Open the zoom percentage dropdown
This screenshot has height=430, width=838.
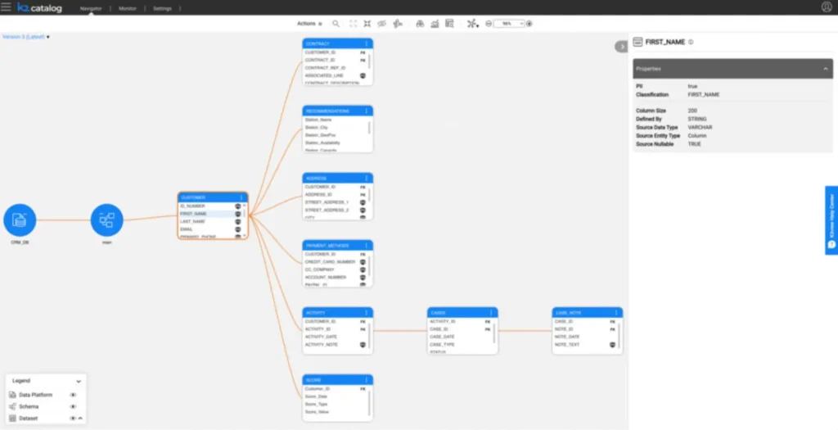tap(508, 24)
